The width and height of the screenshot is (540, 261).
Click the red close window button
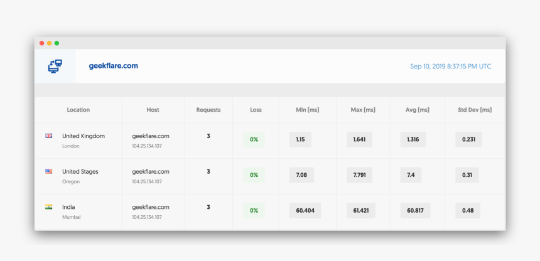42,43
